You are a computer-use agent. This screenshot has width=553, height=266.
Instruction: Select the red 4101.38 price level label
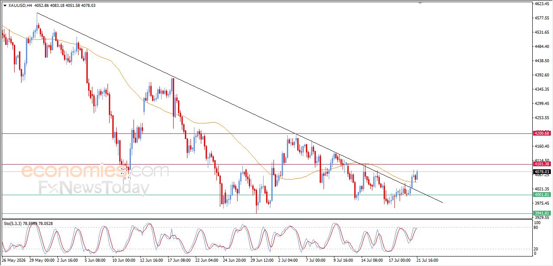[542, 164]
